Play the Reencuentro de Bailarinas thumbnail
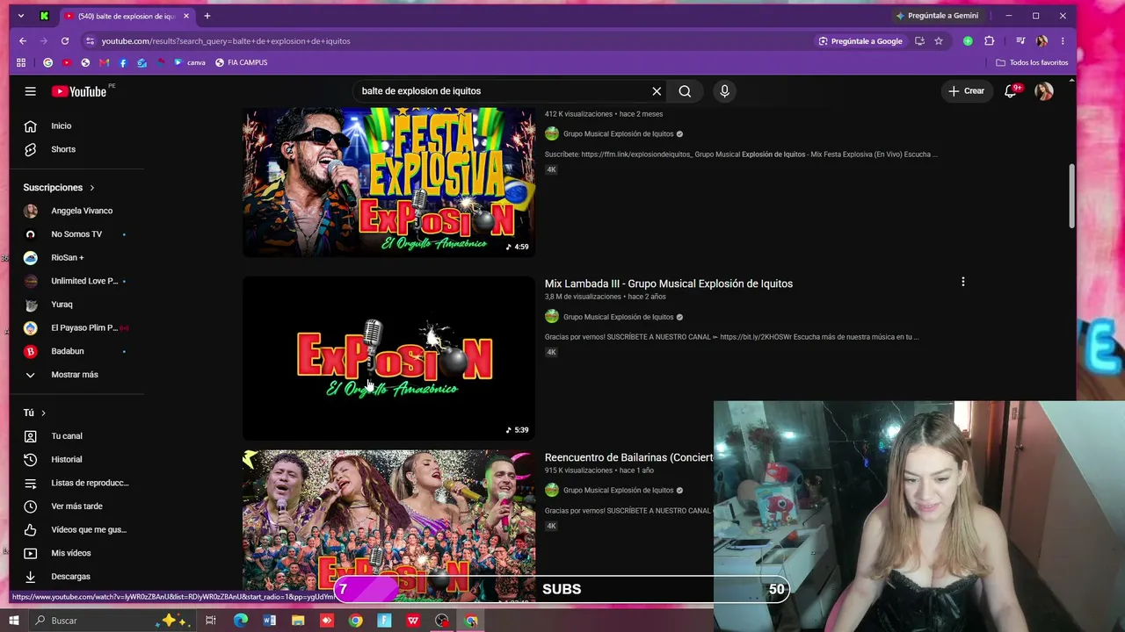Screen dimensions: 1125x632 pyautogui.click(x=388, y=526)
